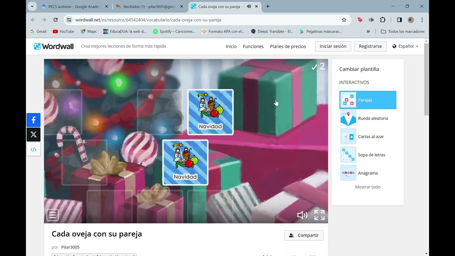Go back in browser history

(33, 20)
